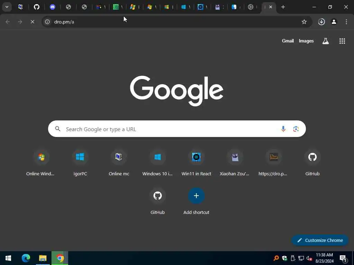This screenshot has height=265, width=354.
Task: Open orange magnifier tray icon
Action: coord(276,258)
